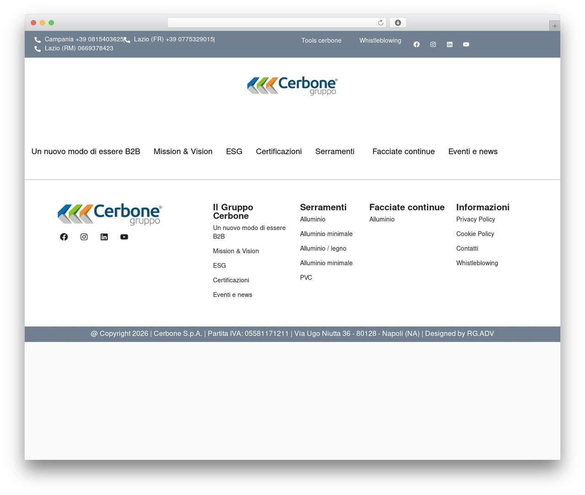The width and height of the screenshot is (585, 495).
Task: Click the footer Facebook icon below logo
Action: point(64,237)
